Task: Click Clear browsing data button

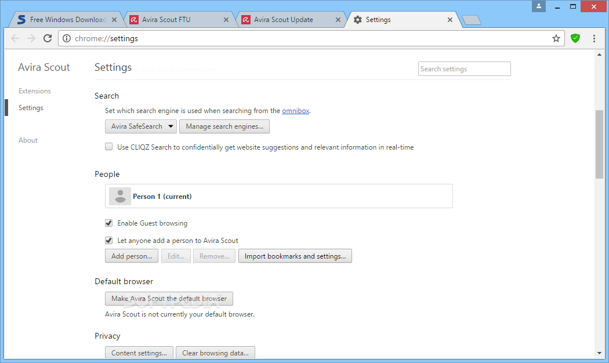Action: click(x=215, y=353)
